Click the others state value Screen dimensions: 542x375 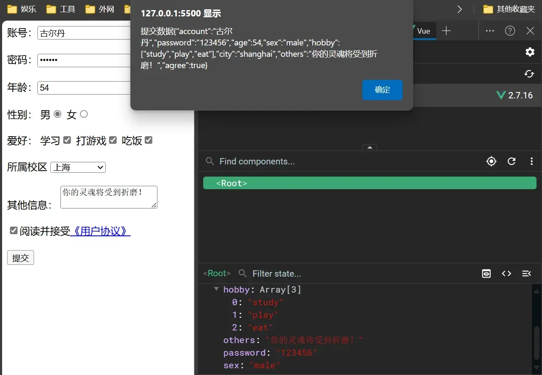coord(314,340)
